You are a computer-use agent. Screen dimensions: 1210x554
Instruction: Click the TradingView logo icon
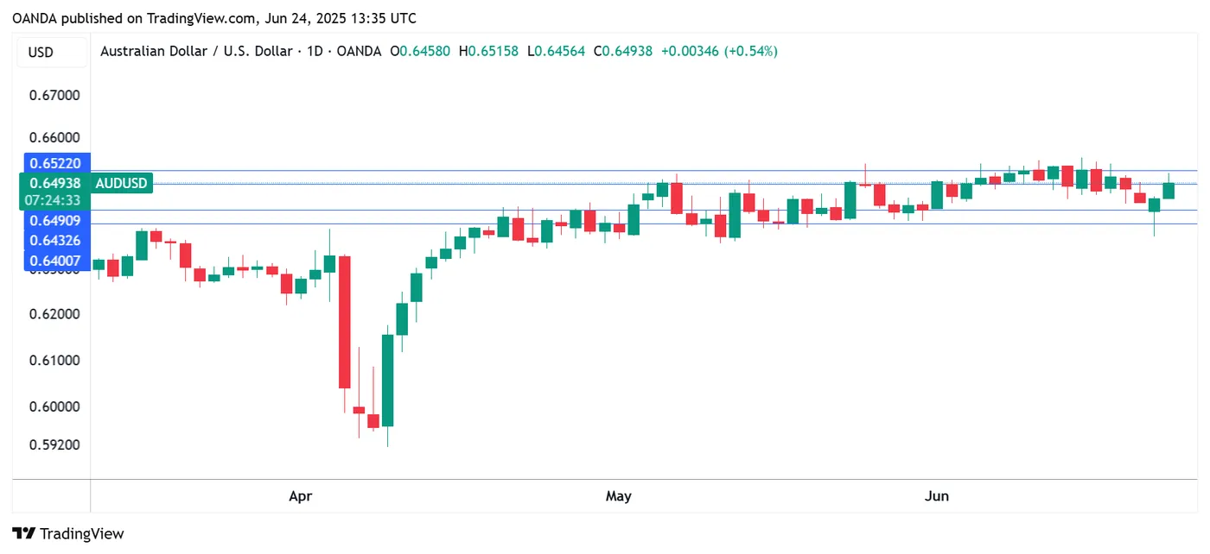pos(23,533)
